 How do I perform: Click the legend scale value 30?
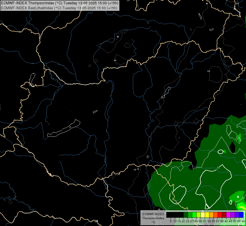[x=201, y=221]
